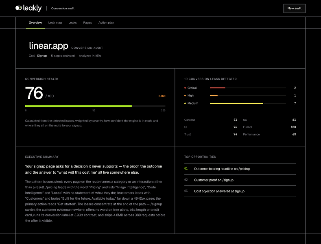
Task: Click the Medium severity yellow dot
Action: [185, 103]
